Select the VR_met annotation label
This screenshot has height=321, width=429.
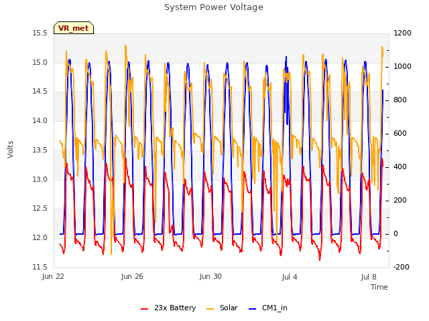(x=74, y=28)
